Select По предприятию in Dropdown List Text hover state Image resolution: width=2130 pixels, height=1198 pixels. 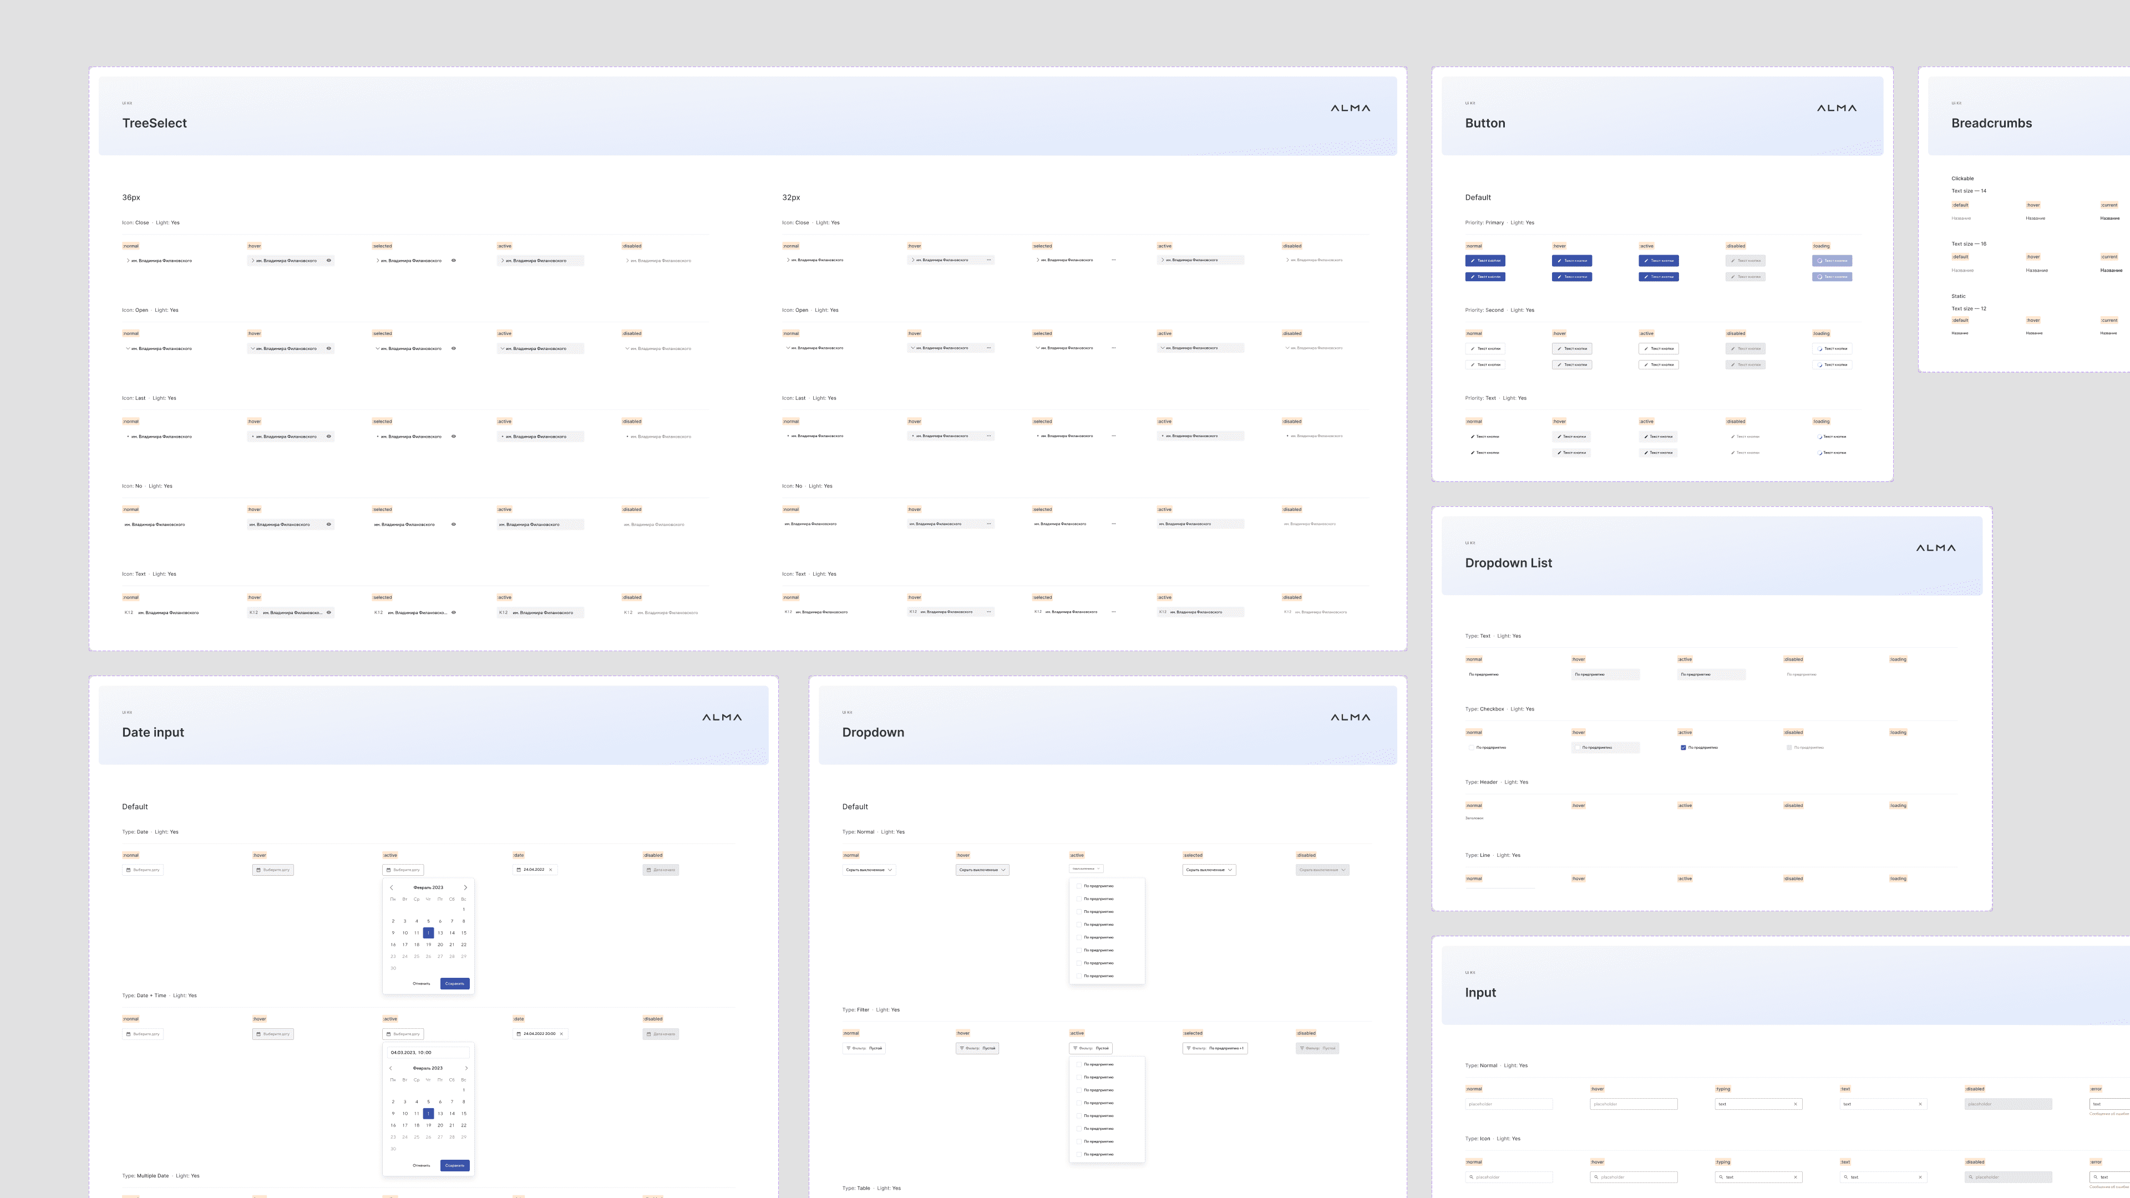pos(1604,674)
